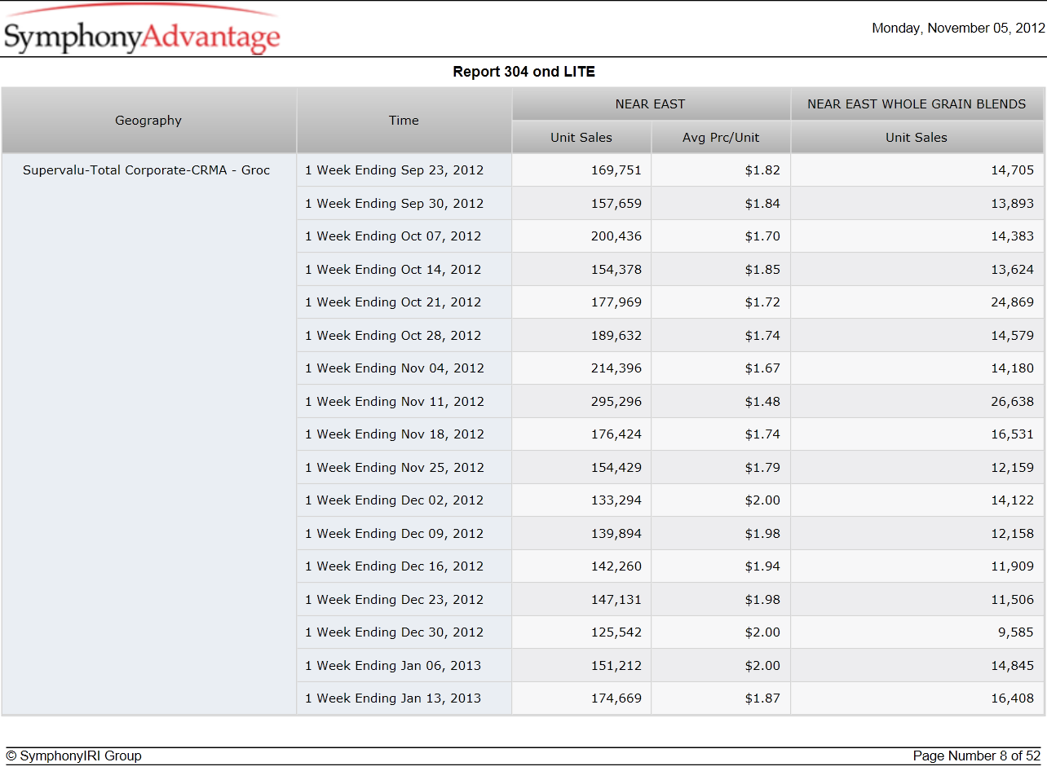Click unit sales value 177,969

click(x=616, y=302)
